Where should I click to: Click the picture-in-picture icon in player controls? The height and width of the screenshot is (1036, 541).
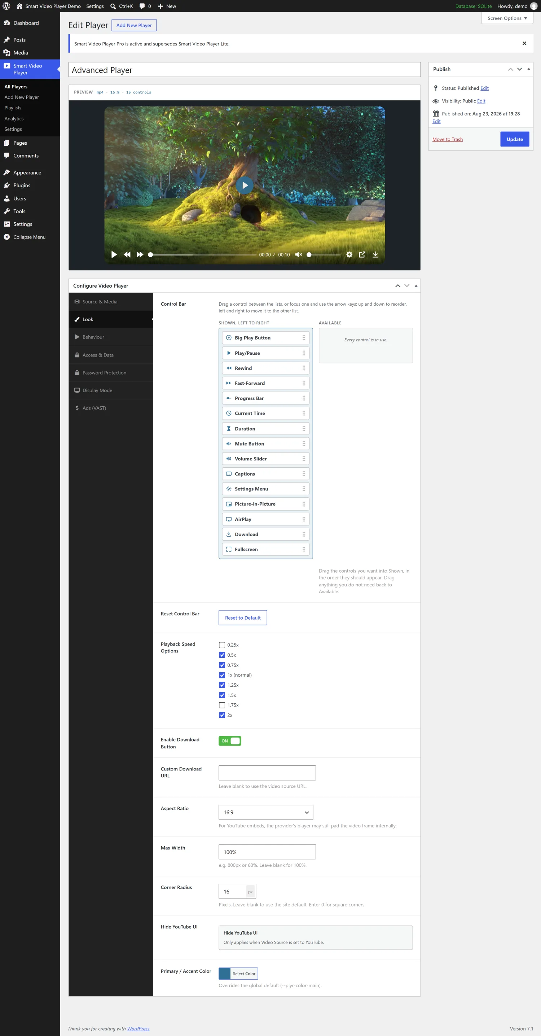click(362, 254)
